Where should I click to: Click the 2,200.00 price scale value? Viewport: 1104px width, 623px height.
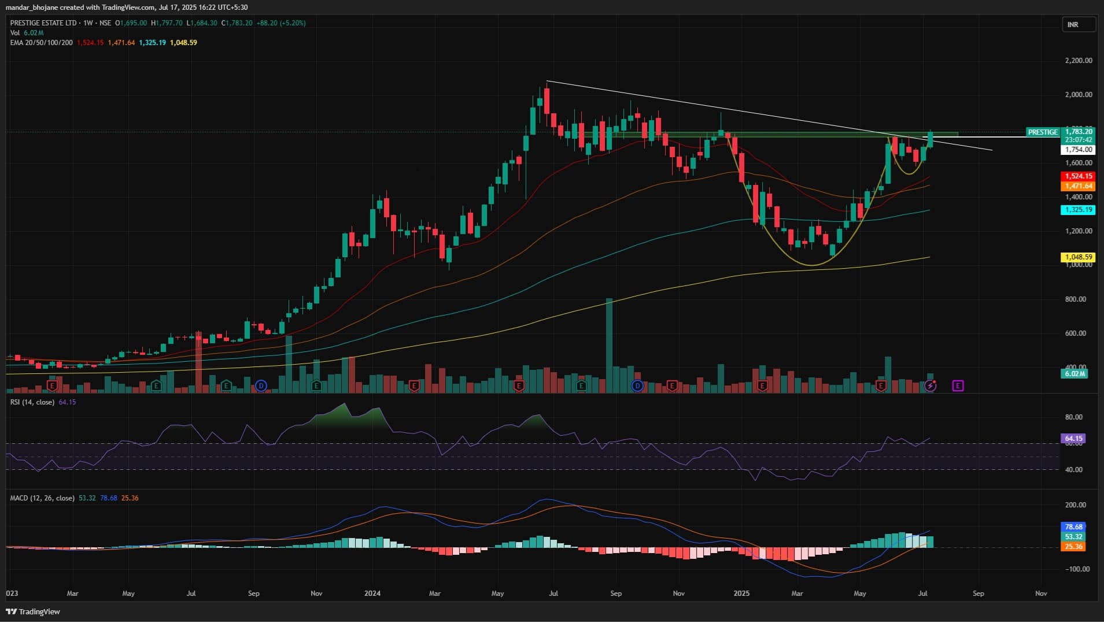[1079, 61]
